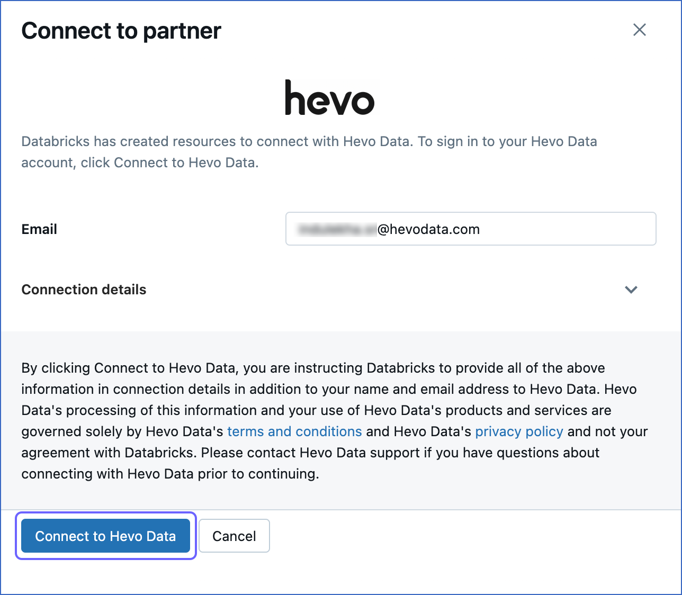
Task: Open the Connection details disclosure arrow
Action: pos(631,290)
